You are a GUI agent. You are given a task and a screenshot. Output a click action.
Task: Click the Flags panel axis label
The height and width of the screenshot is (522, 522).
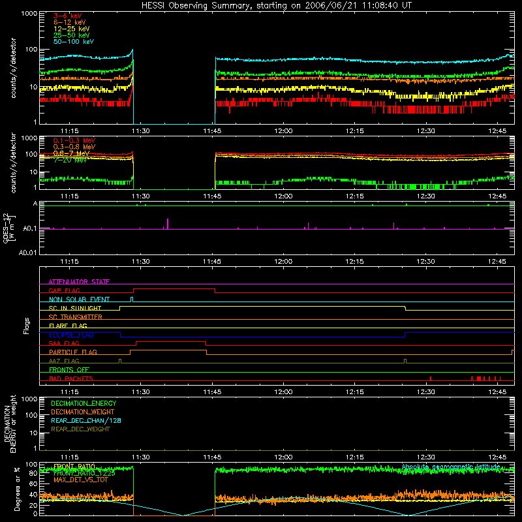(26, 326)
